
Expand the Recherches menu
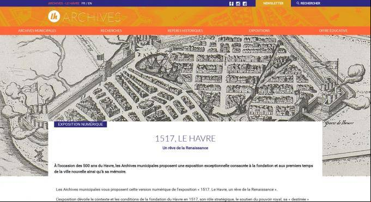coord(111,30)
